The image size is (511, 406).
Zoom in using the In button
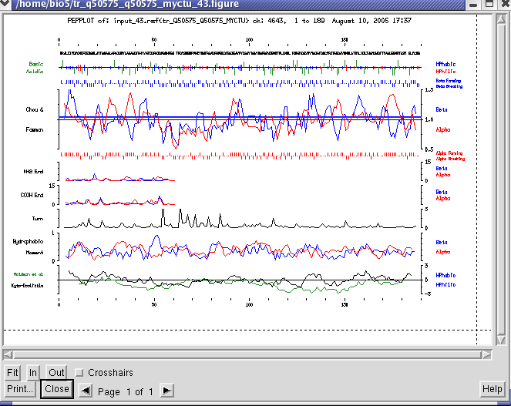click(x=33, y=372)
